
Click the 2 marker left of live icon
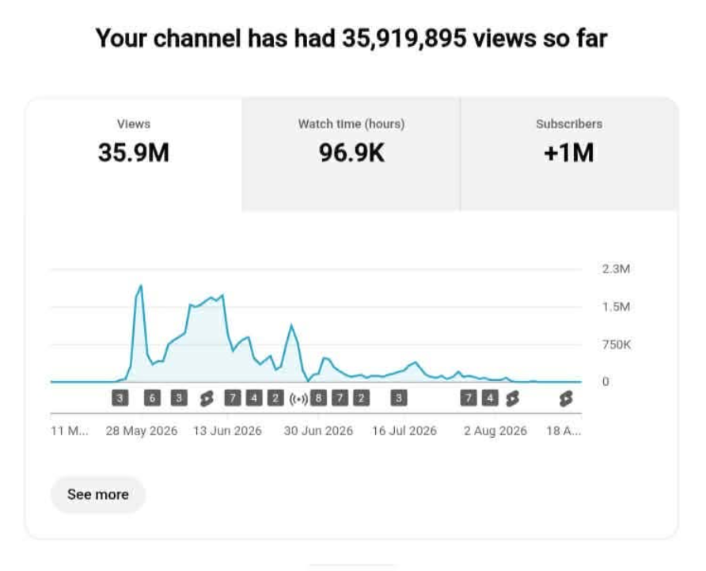click(x=275, y=398)
